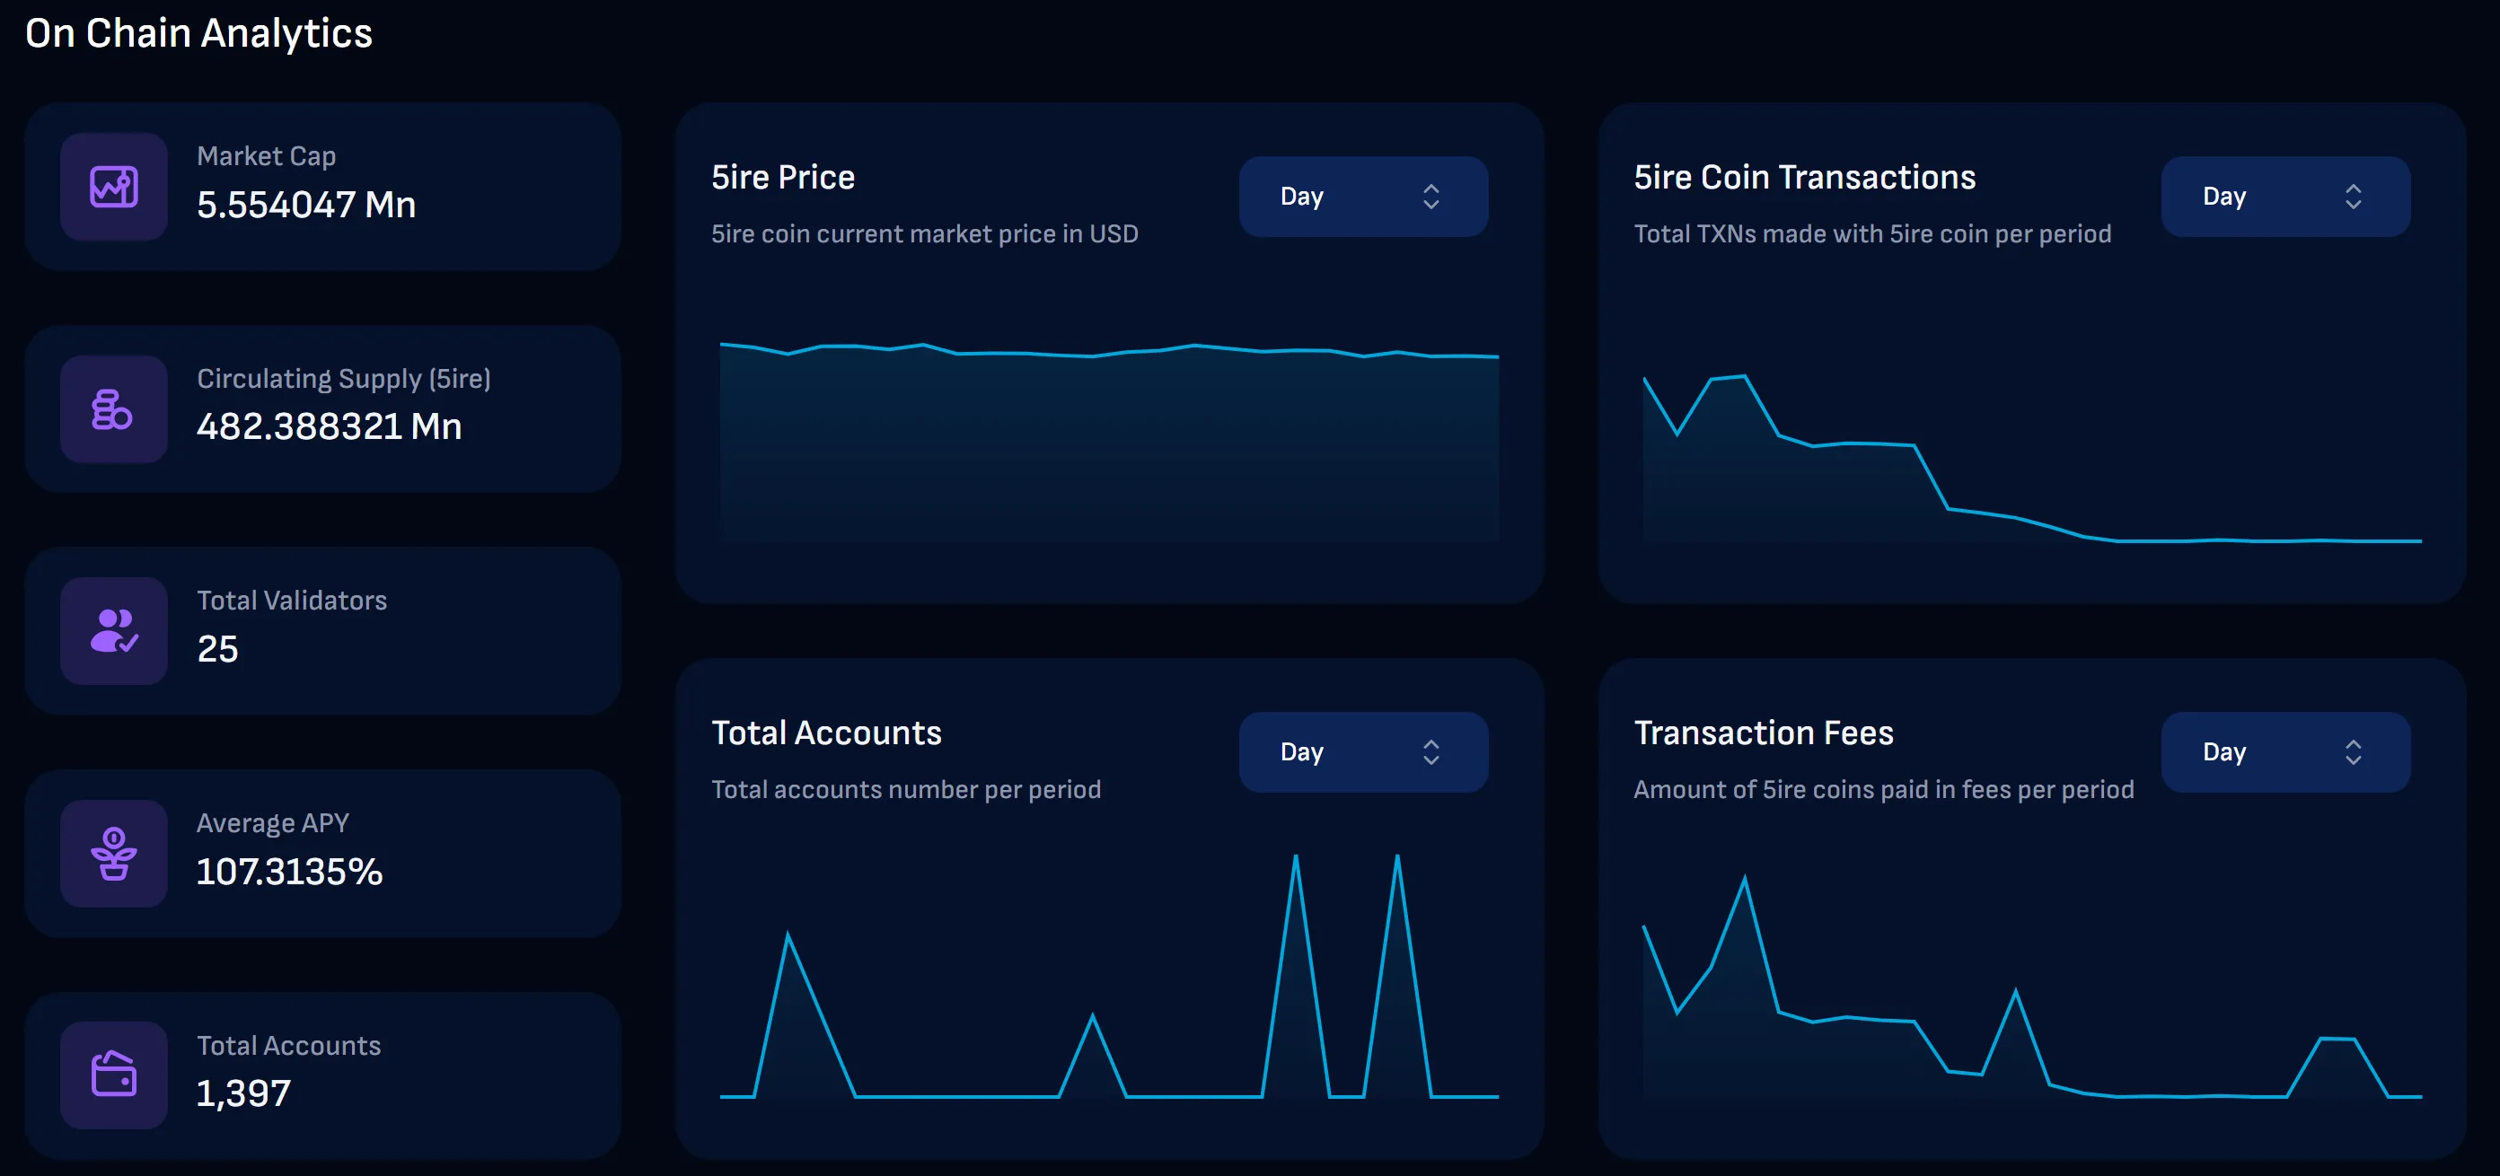Image resolution: width=2500 pixels, height=1176 pixels.
Task: Click the Total Accounts wallet icon
Action: [113, 1075]
